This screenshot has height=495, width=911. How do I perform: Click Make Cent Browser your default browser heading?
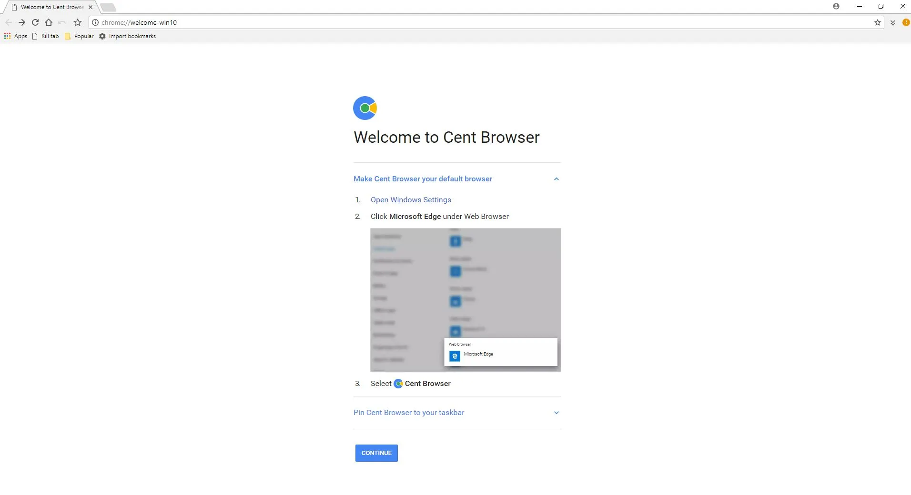click(x=423, y=179)
